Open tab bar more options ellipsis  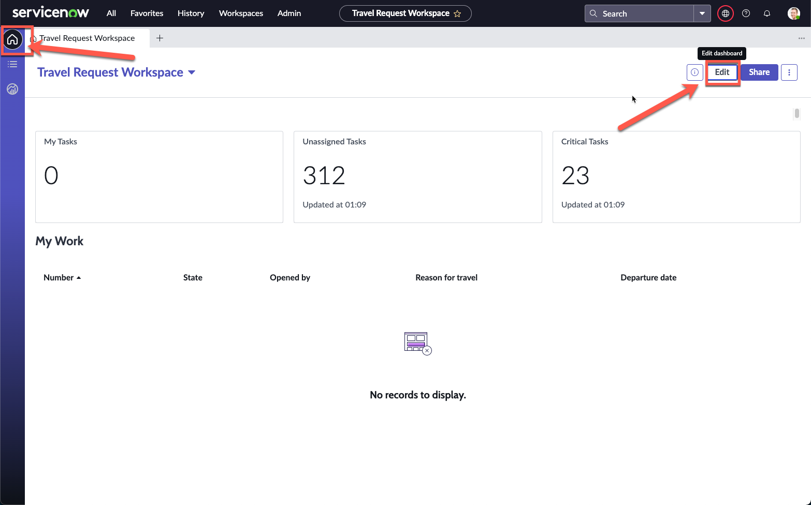[801, 38]
